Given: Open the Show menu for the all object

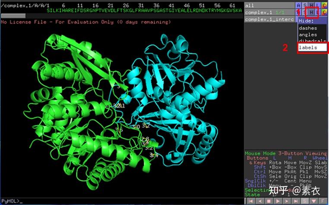Looking at the screenshot, I should pos(305,5).
